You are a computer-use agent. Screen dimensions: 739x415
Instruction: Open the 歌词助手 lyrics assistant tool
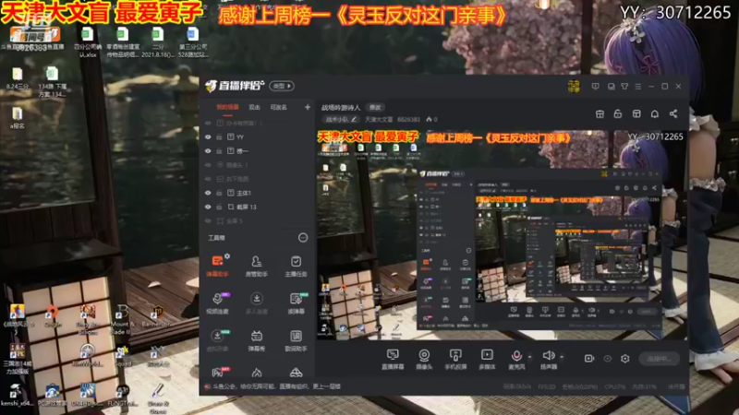tap(296, 340)
